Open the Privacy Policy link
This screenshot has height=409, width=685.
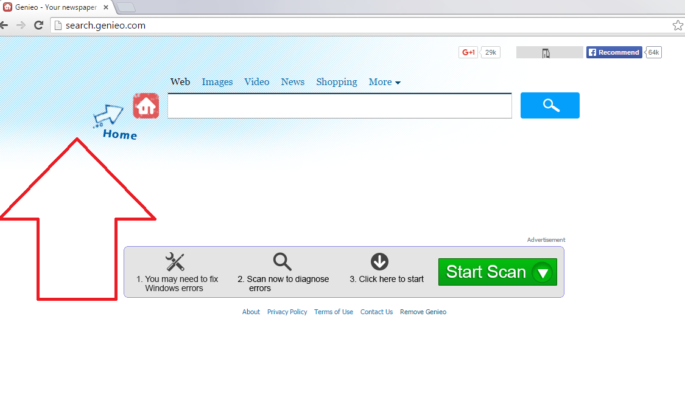point(287,312)
